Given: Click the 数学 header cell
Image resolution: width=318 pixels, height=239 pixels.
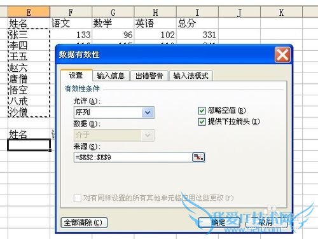Looking at the screenshot, I should click(x=113, y=23).
